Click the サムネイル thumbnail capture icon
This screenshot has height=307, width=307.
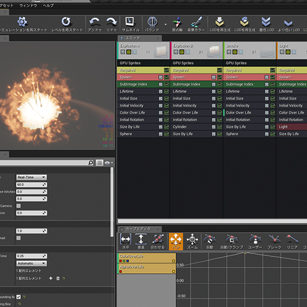coord(130,22)
